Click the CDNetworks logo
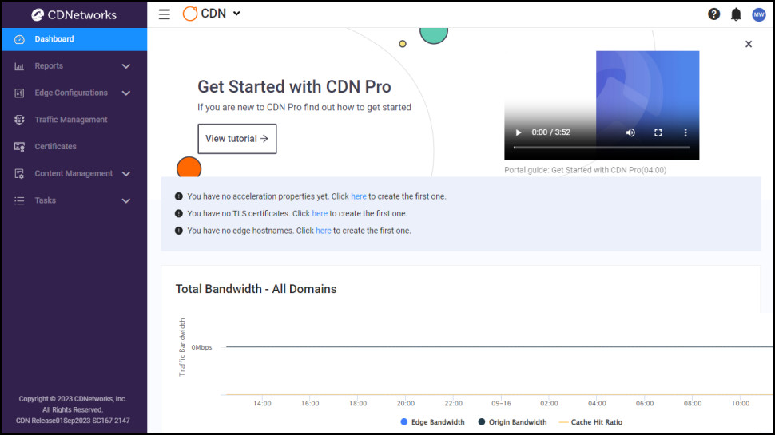Screen dimensions: 775x435 (x=74, y=15)
